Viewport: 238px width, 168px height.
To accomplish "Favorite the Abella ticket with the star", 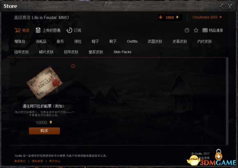I will (x=73, y=66).
